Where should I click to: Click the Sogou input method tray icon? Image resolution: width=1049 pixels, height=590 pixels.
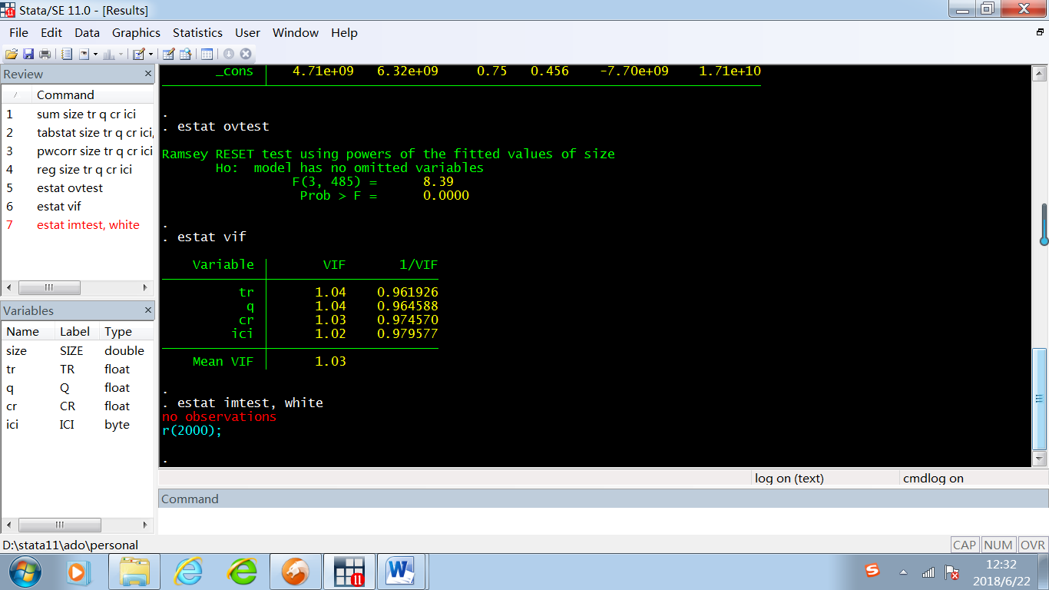click(x=872, y=571)
